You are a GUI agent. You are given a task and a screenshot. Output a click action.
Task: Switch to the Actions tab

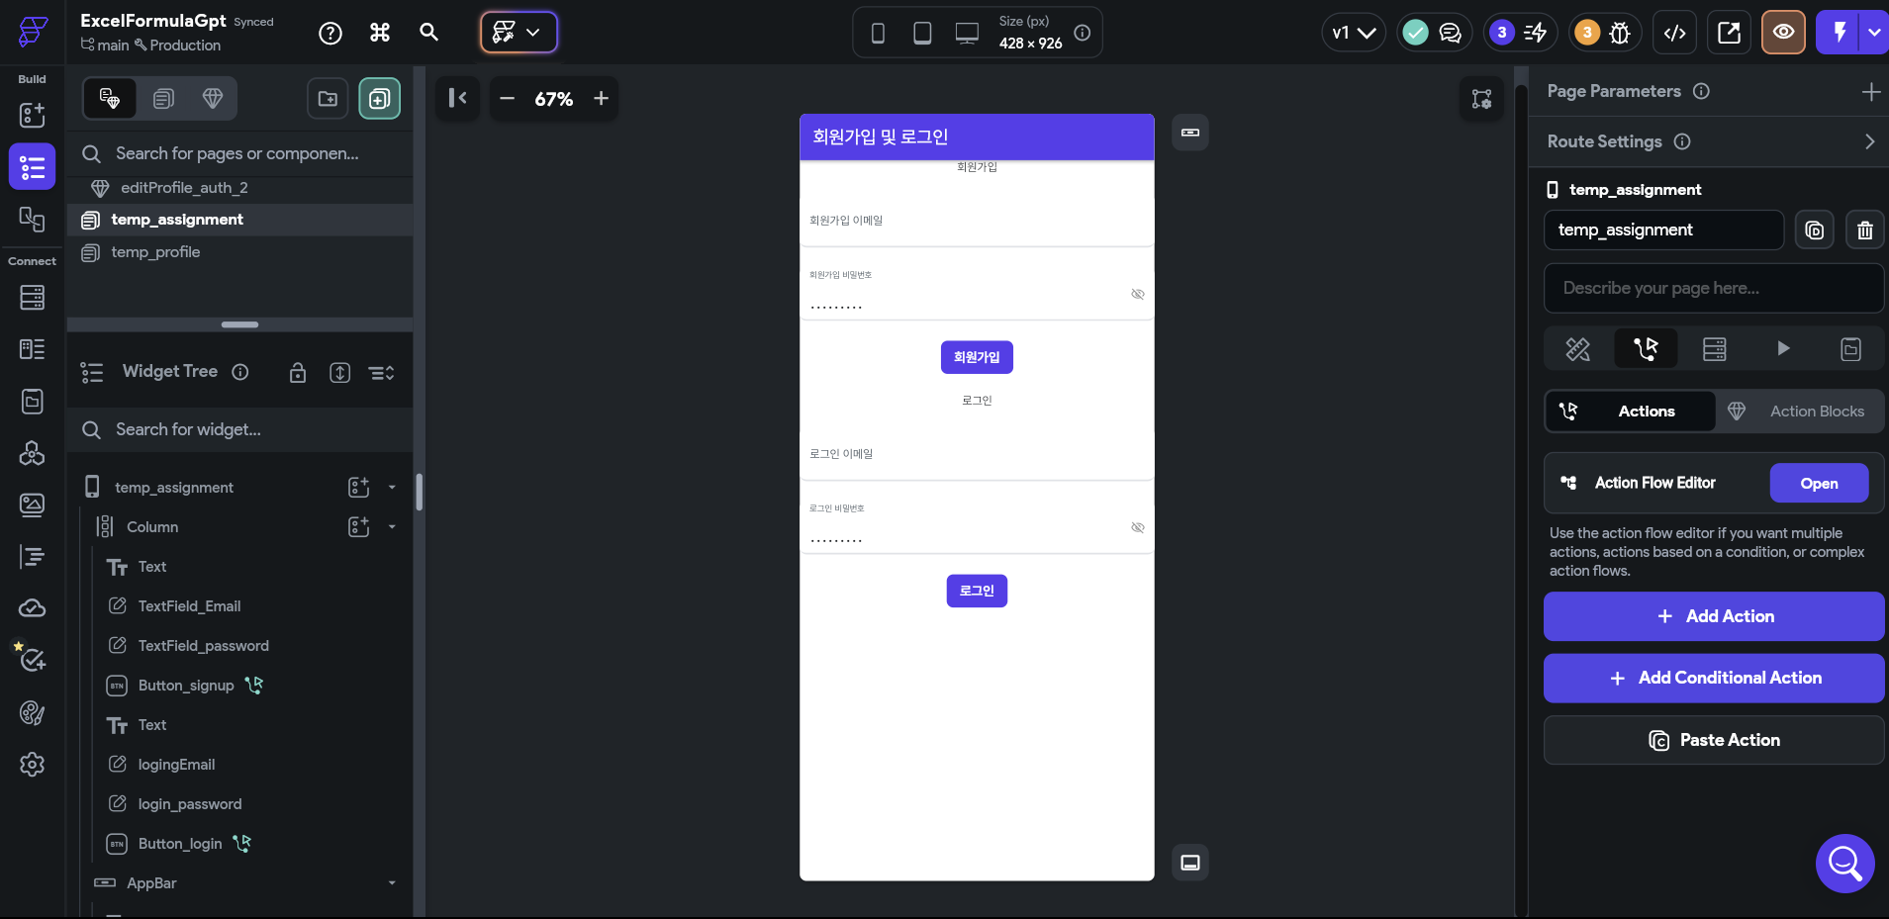pyautogui.click(x=1631, y=412)
